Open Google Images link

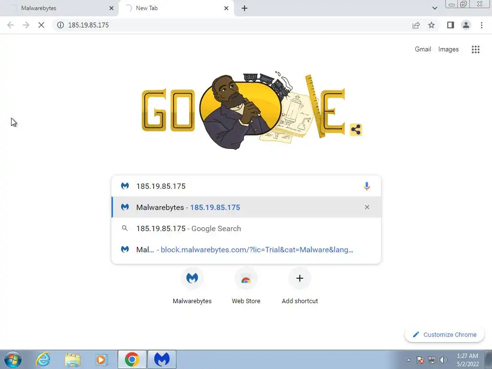click(x=448, y=49)
